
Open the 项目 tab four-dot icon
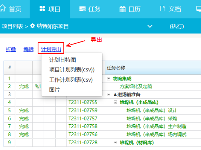tap(42, 8)
